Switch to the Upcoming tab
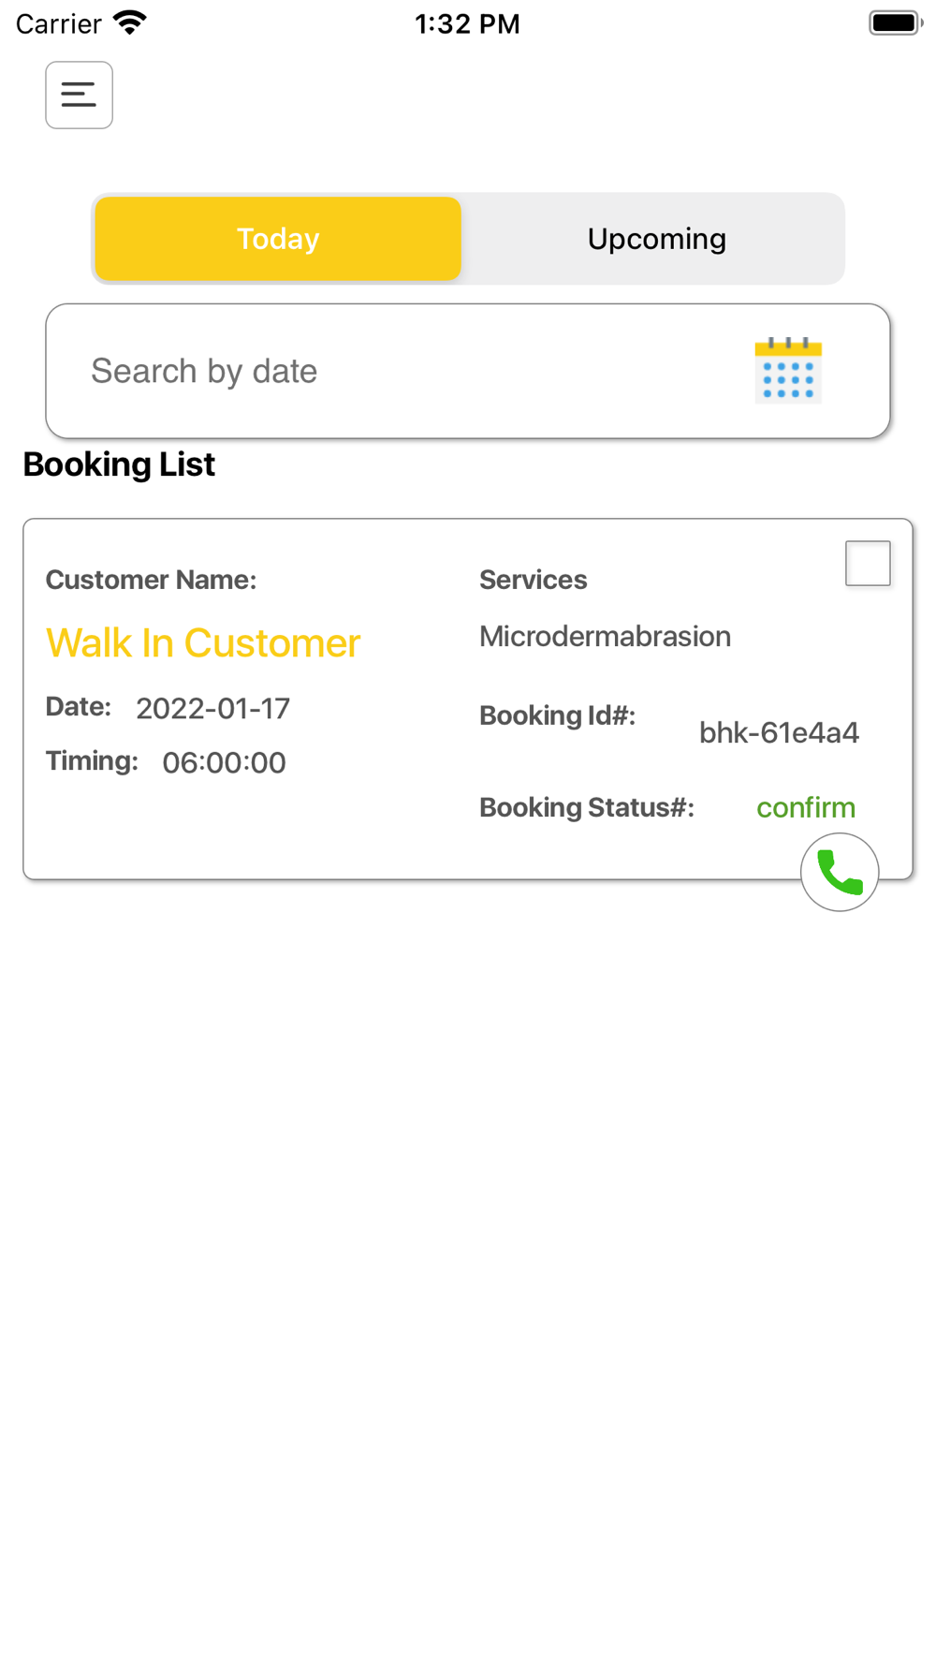The image size is (936, 1665). [656, 239]
